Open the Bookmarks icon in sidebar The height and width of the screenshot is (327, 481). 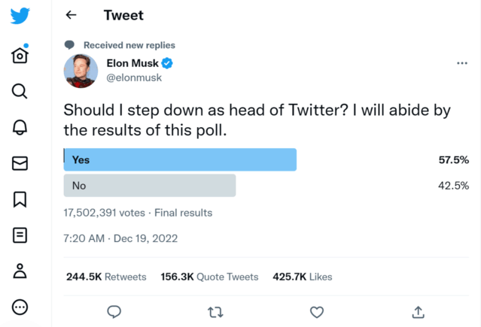(x=20, y=199)
